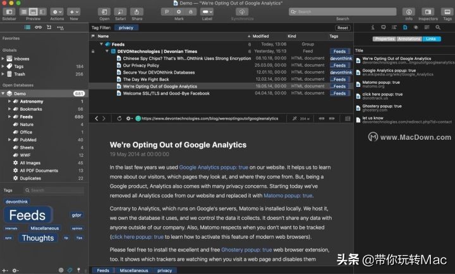Open the Tags toolbar icon

point(447,11)
